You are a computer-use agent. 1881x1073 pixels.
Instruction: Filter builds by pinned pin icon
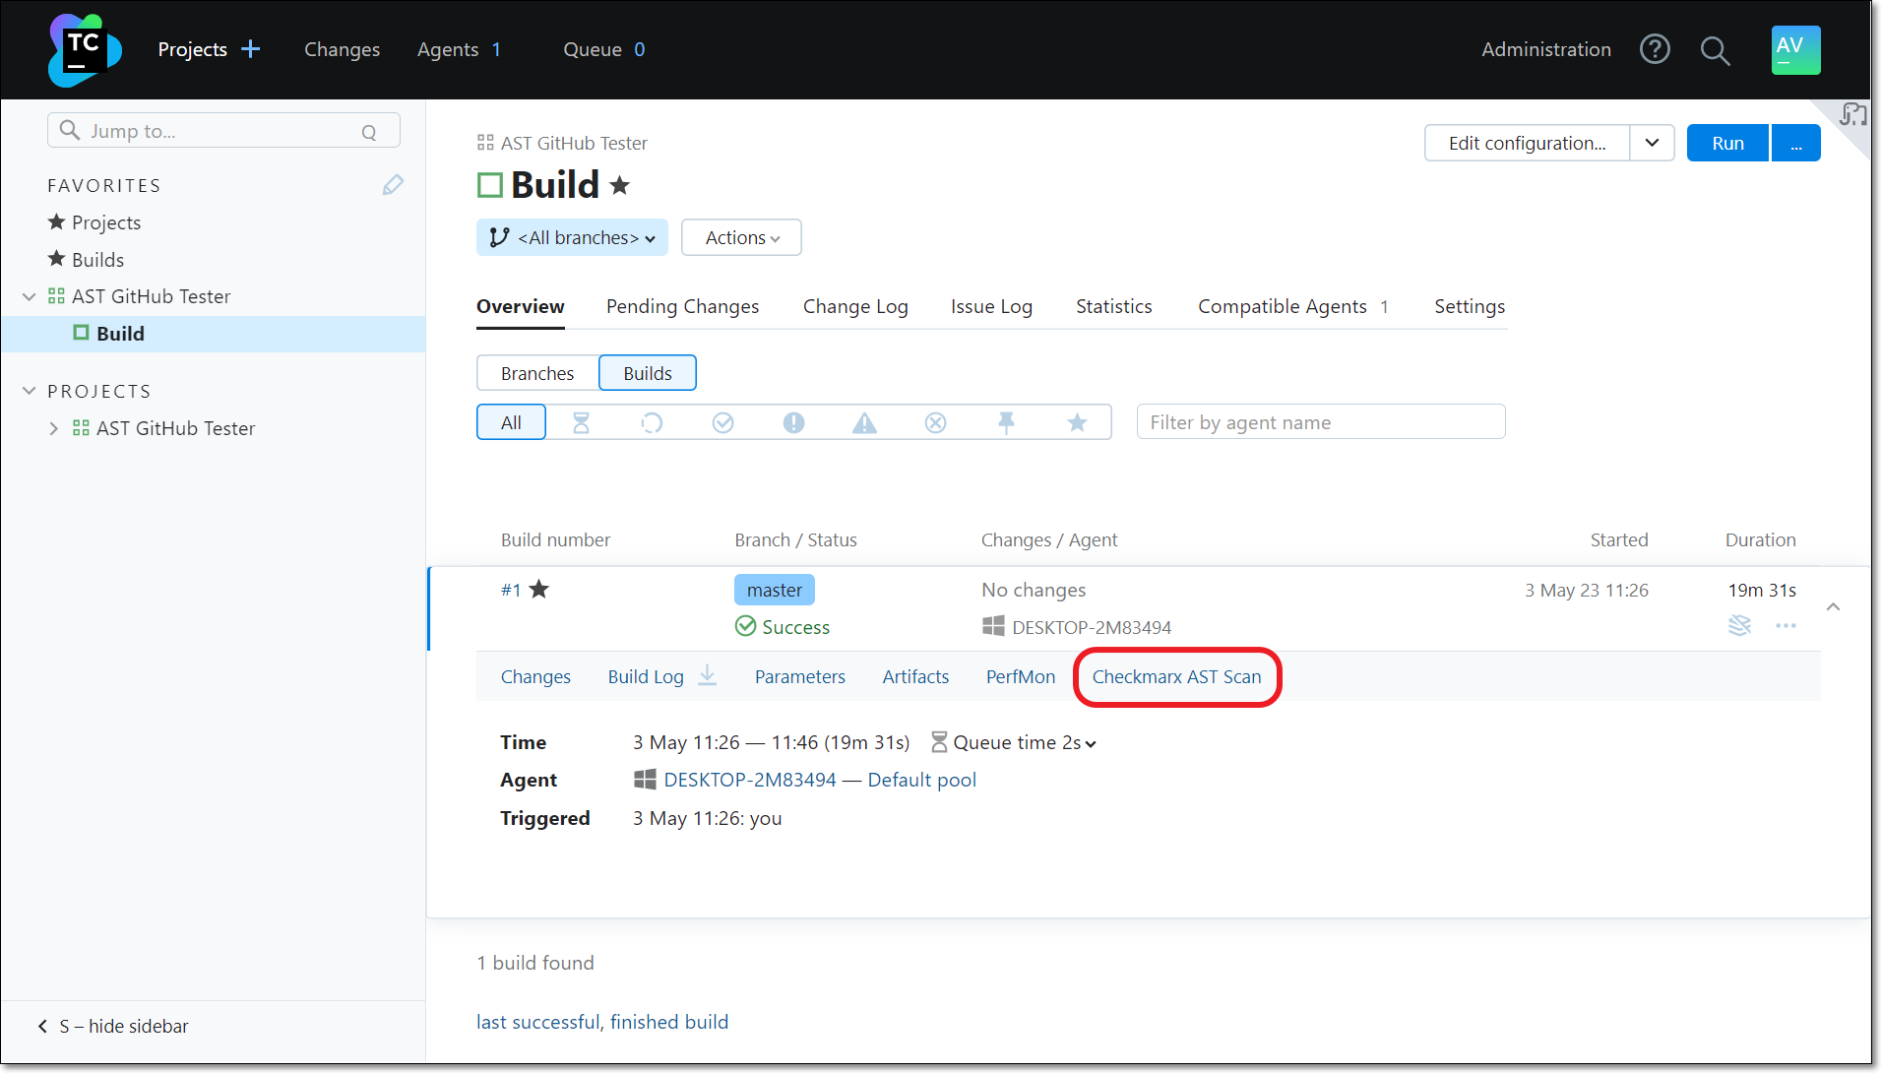(1006, 422)
